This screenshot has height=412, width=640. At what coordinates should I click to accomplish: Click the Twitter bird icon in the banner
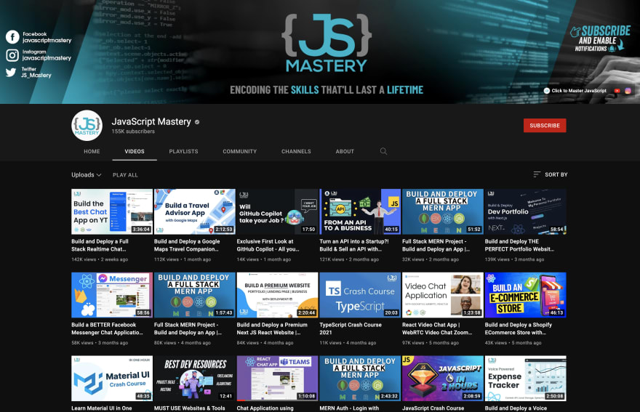coord(11,73)
